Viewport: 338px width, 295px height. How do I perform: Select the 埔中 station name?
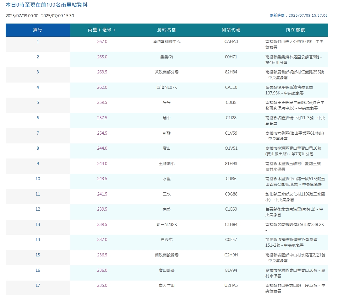point(166,118)
